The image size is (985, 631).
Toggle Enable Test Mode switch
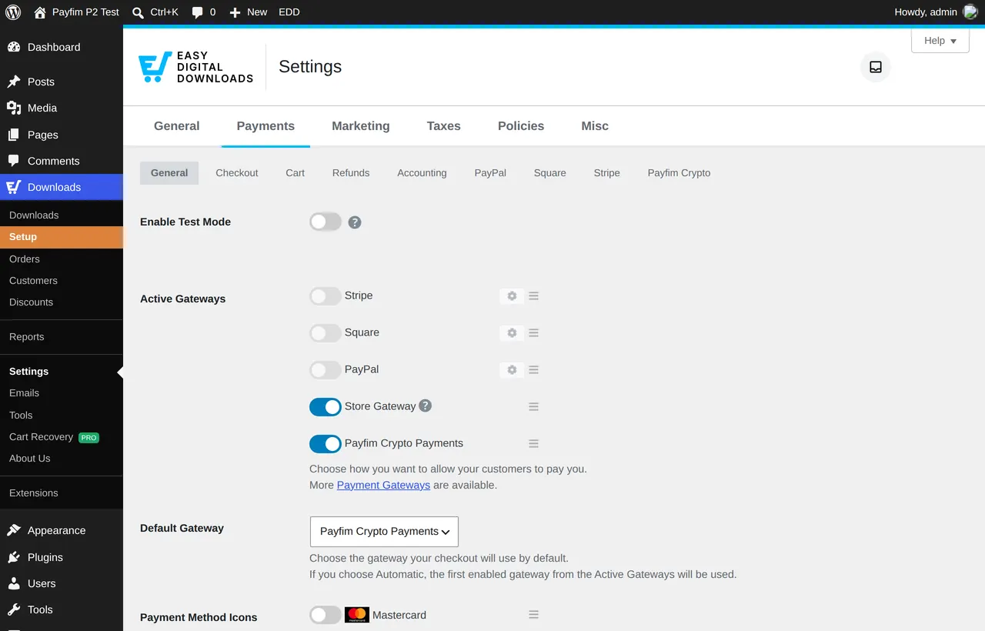tap(326, 222)
